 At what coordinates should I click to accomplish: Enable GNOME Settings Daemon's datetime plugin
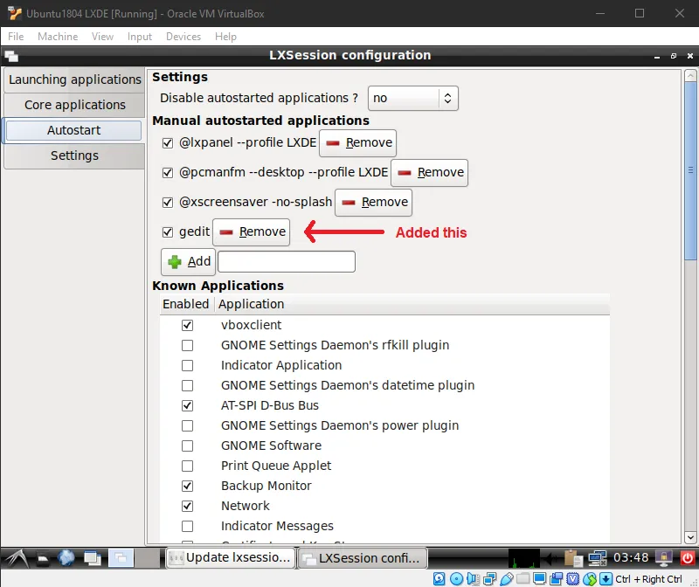187,385
